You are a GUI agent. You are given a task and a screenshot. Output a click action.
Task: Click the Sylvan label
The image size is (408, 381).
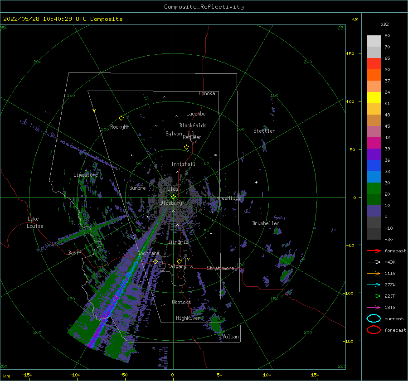click(x=174, y=134)
